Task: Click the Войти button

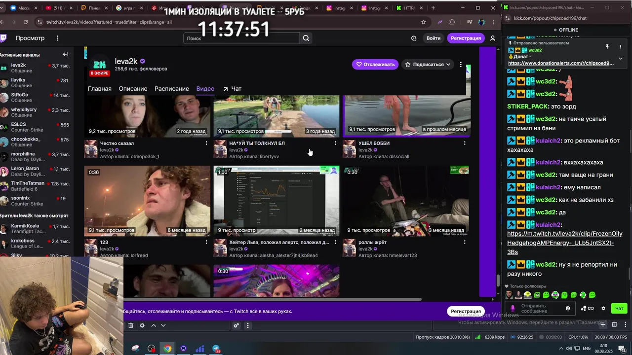Action: pos(434,38)
